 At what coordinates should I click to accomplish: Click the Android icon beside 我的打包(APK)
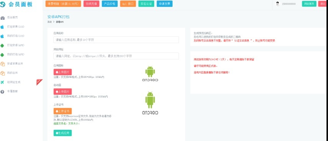click(x=2, y=55)
